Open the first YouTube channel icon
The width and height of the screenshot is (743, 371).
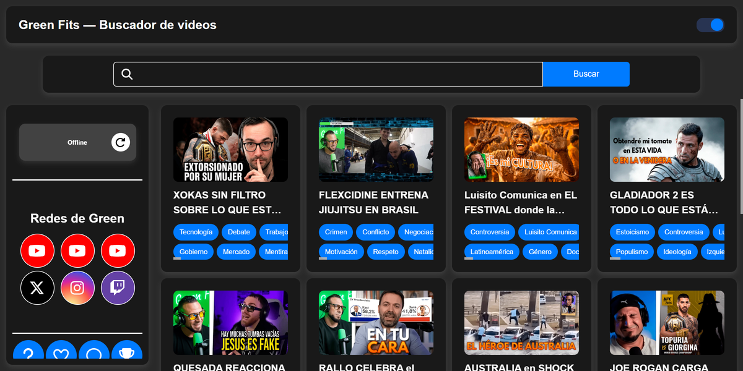(37, 250)
